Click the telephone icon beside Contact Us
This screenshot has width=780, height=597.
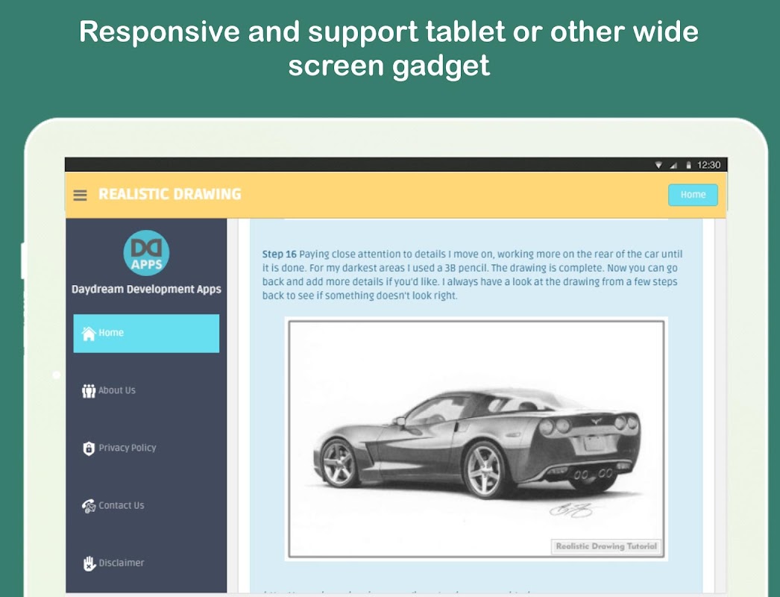pyautogui.click(x=89, y=506)
